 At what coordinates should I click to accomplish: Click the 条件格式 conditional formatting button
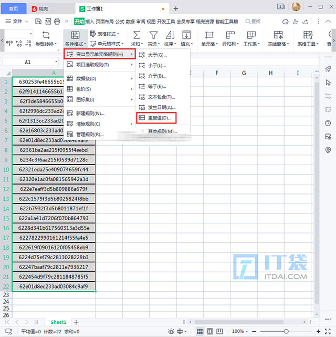(x=75, y=39)
